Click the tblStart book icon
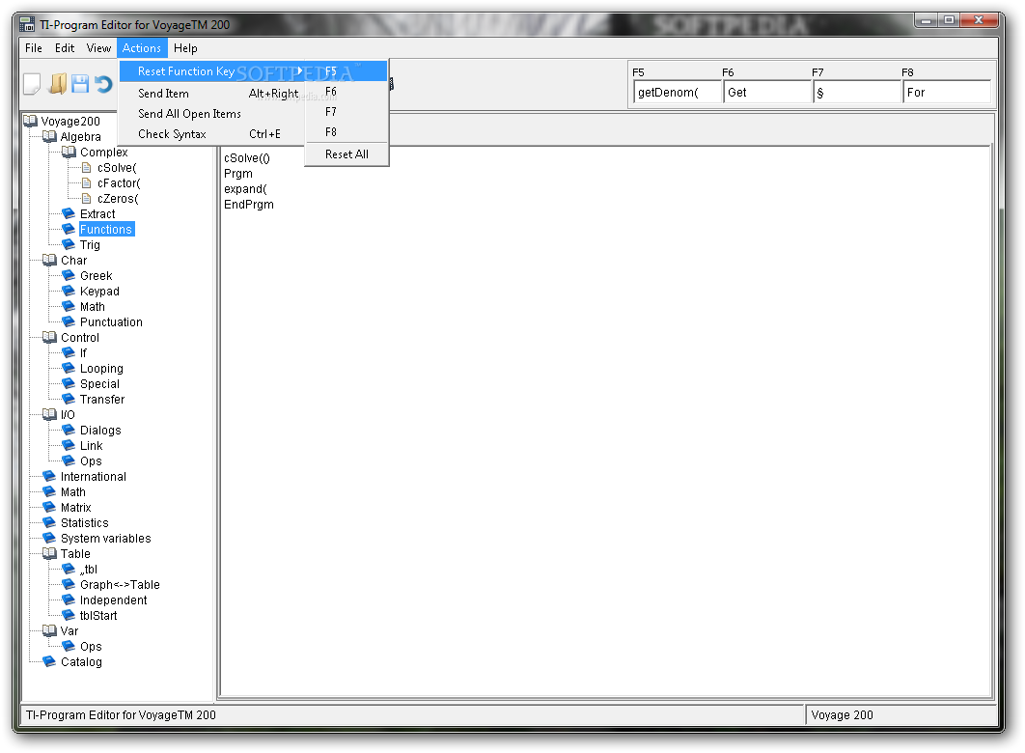This screenshot has height=753, width=1025. (x=68, y=615)
